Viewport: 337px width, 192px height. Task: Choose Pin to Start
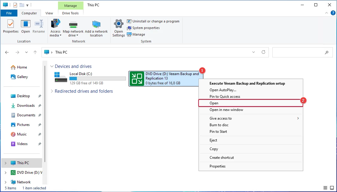(x=218, y=132)
